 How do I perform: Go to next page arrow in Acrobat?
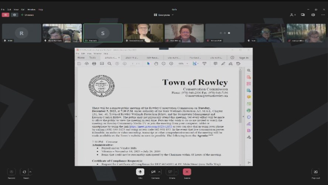tap(125, 64)
